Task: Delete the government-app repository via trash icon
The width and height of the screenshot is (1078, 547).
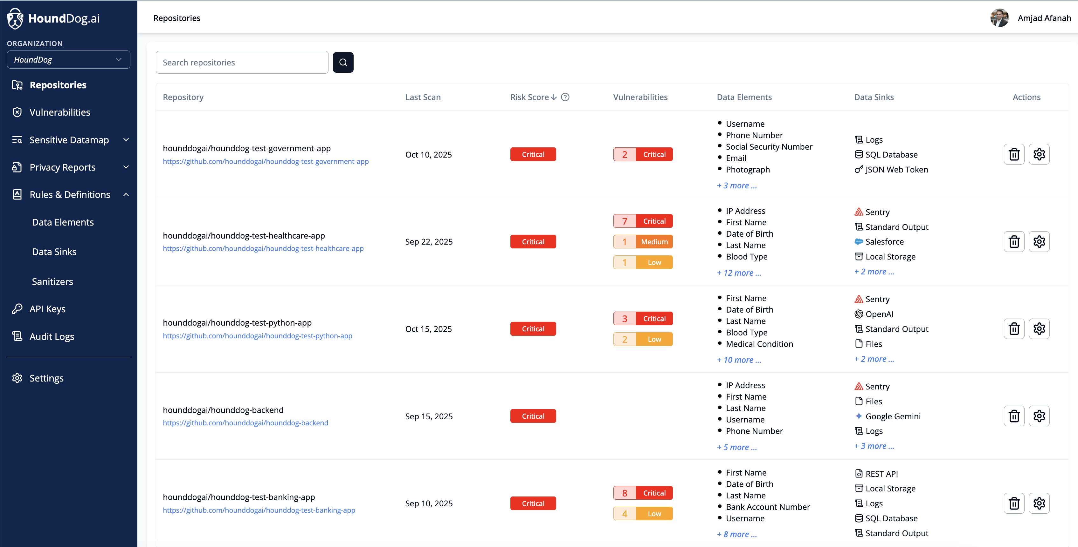Action: click(1013, 154)
